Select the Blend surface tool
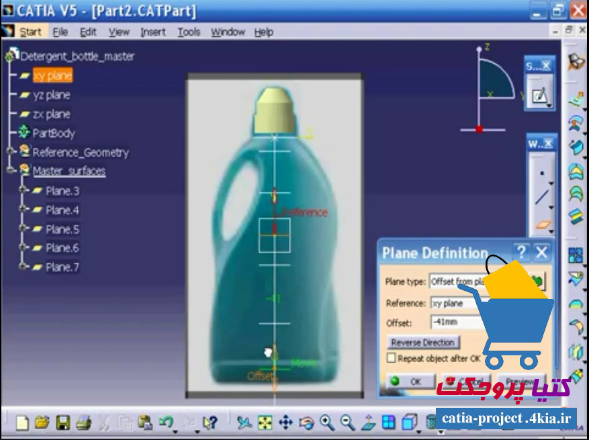 tap(576, 217)
